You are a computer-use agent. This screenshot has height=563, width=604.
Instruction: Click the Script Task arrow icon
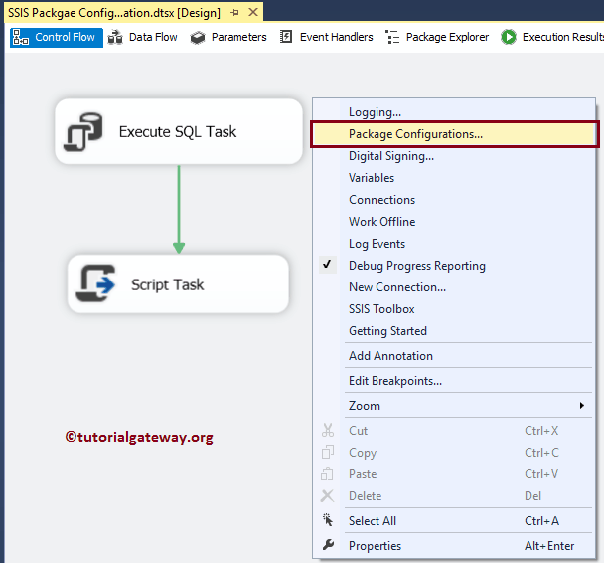(x=96, y=283)
